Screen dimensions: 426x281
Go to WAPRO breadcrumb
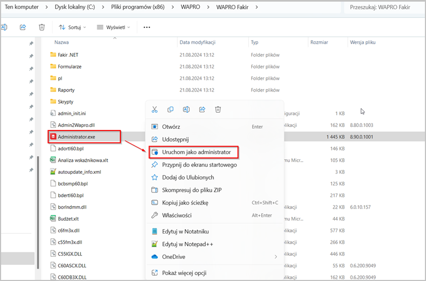191,7
